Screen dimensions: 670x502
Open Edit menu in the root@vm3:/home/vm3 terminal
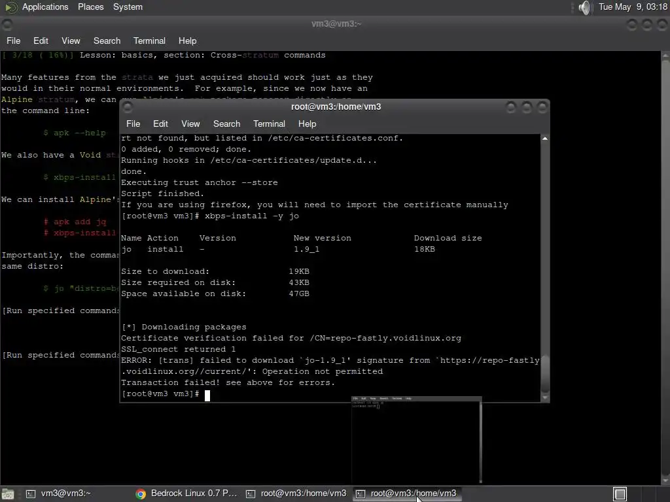click(x=160, y=124)
